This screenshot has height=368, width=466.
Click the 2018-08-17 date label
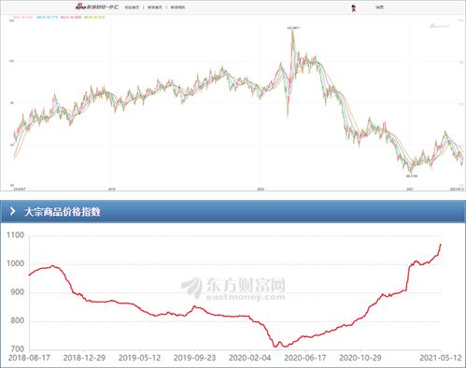29,358
